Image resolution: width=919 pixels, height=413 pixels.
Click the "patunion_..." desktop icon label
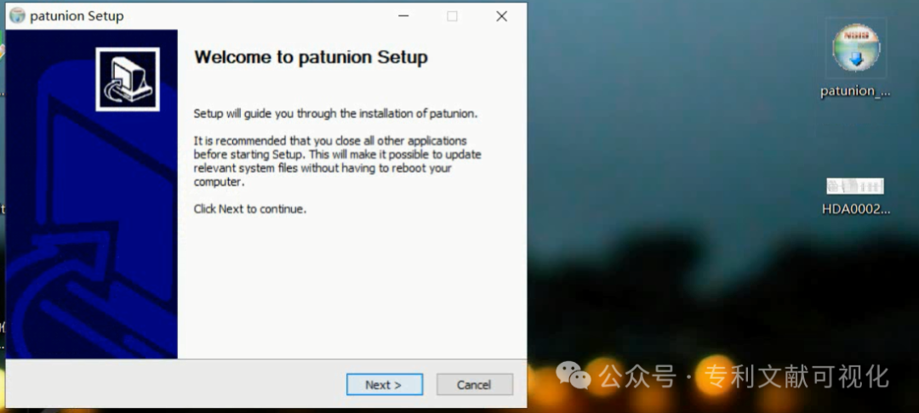855,92
